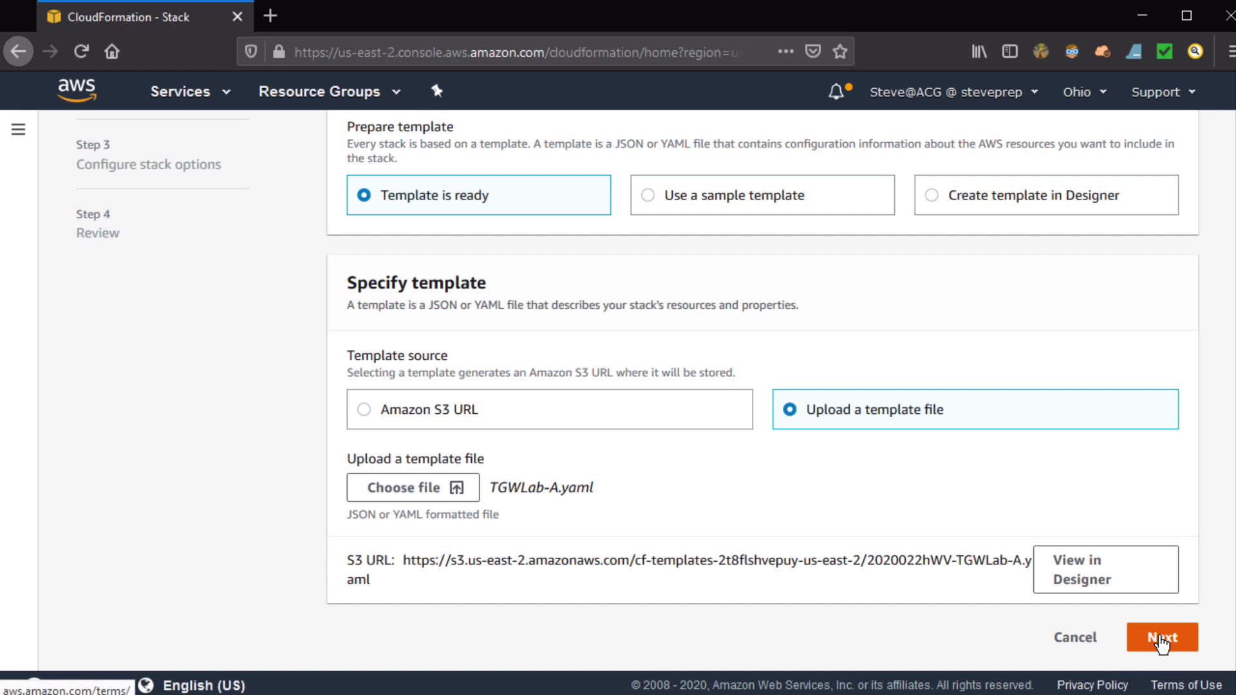Click View in Designer button
The height and width of the screenshot is (695, 1236).
[1105, 570]
